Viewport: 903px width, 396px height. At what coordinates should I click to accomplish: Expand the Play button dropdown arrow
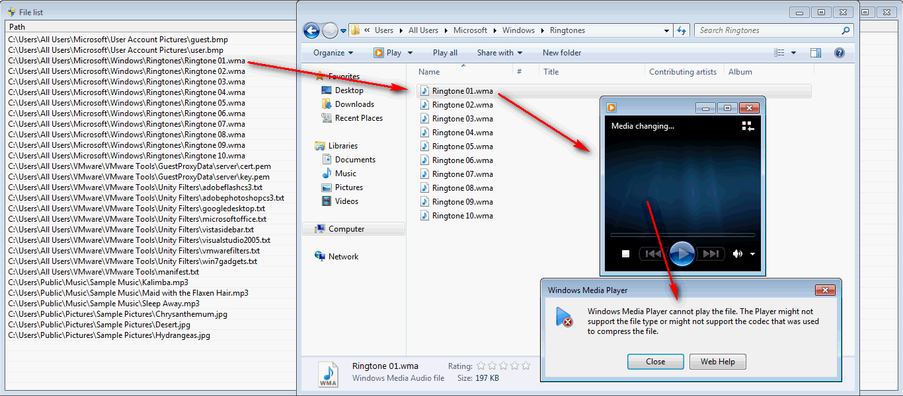(410, 53)
